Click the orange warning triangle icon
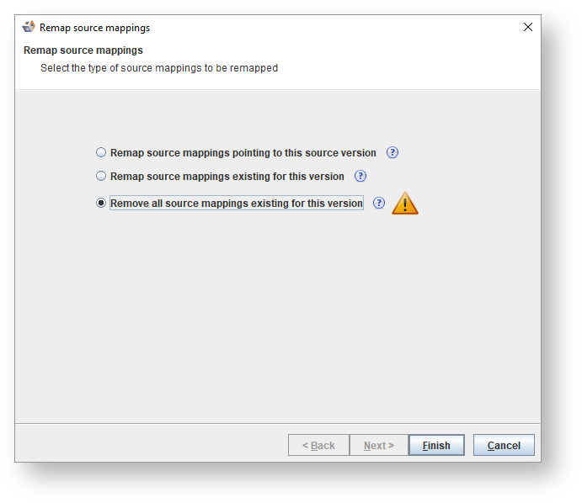The width and height of the screenshot is (582, 503). [x=405, y=204]
